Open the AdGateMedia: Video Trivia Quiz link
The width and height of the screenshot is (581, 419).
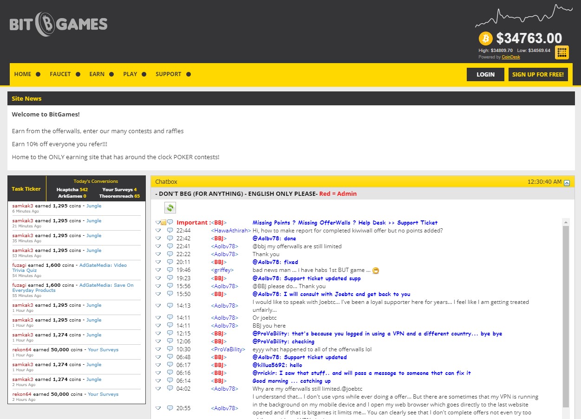70,268
